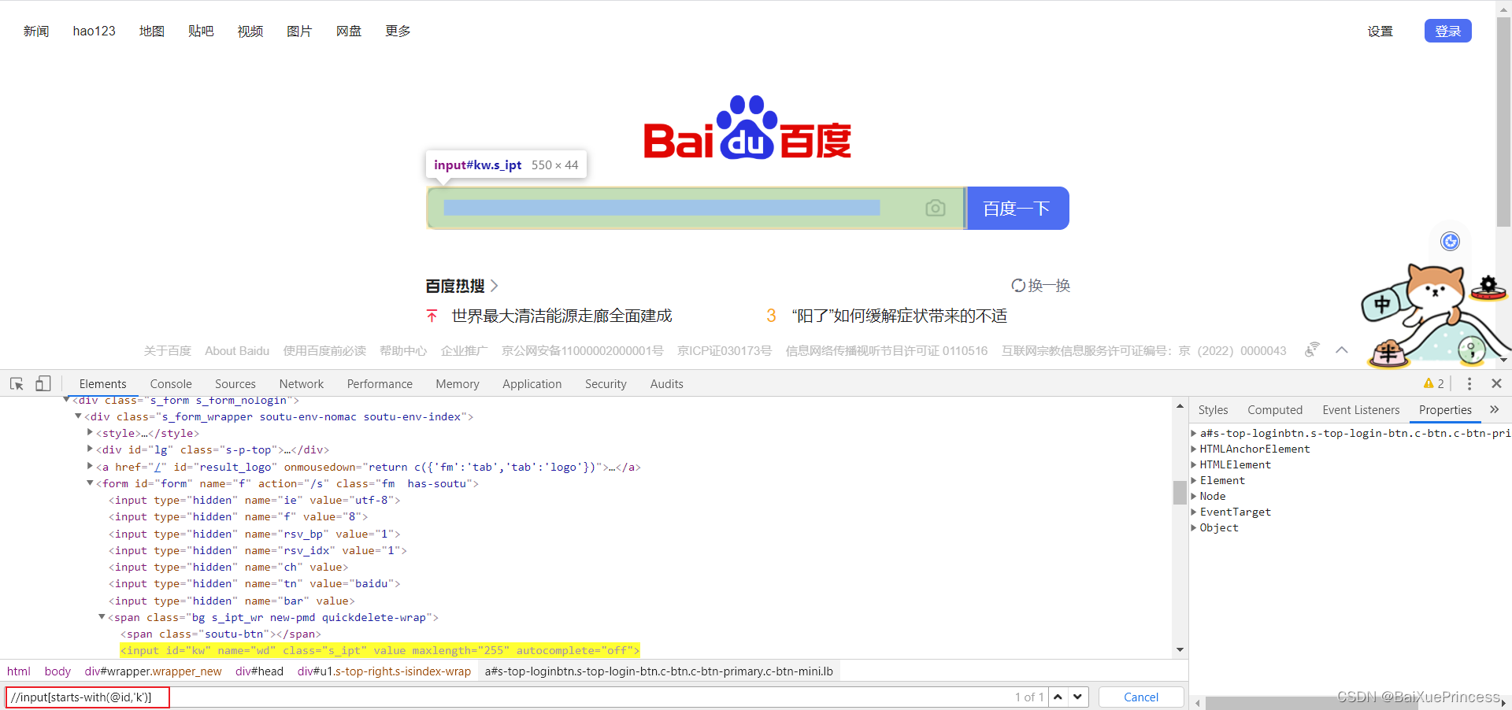Open the 视频 link
This screenshot has height=710, width=1512.
[250, 31]
